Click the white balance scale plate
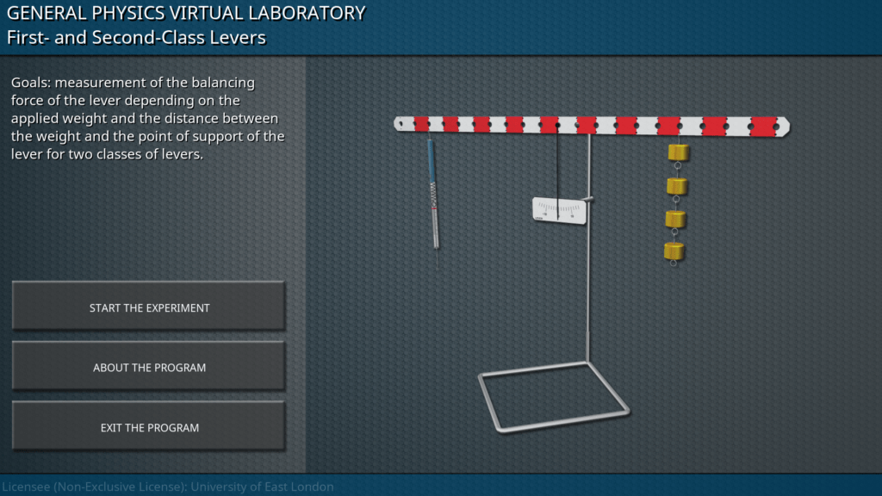The width and height of the screenshot is (882, 496). tap(558, 210)
